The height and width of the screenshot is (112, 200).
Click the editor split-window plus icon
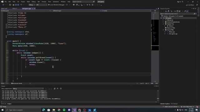click(x=155, y=11)
